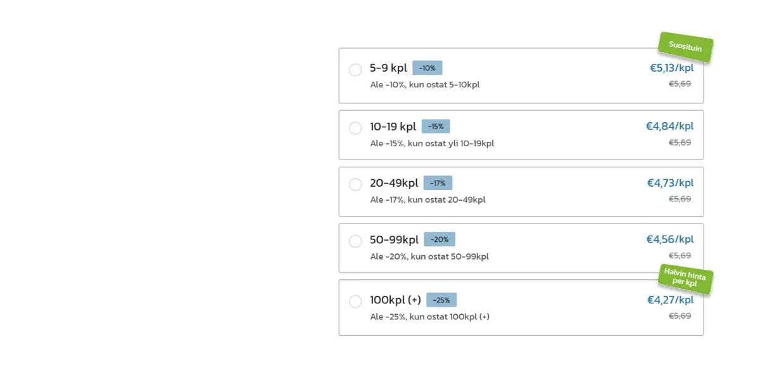Click the -20% discount tag

440,239
